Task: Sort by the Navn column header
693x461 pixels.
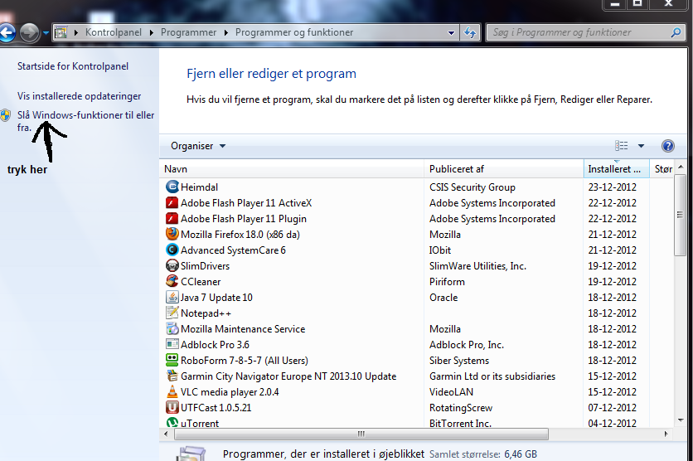Action: (x=292, y=169)
